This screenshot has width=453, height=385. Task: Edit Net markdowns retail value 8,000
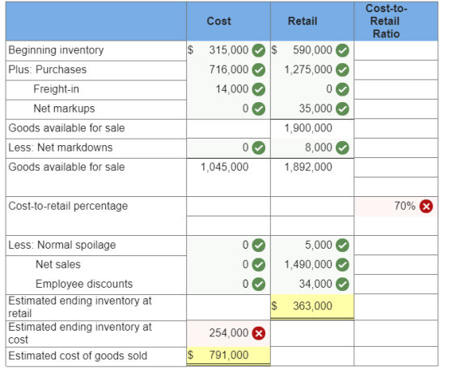tap(312, 148)
